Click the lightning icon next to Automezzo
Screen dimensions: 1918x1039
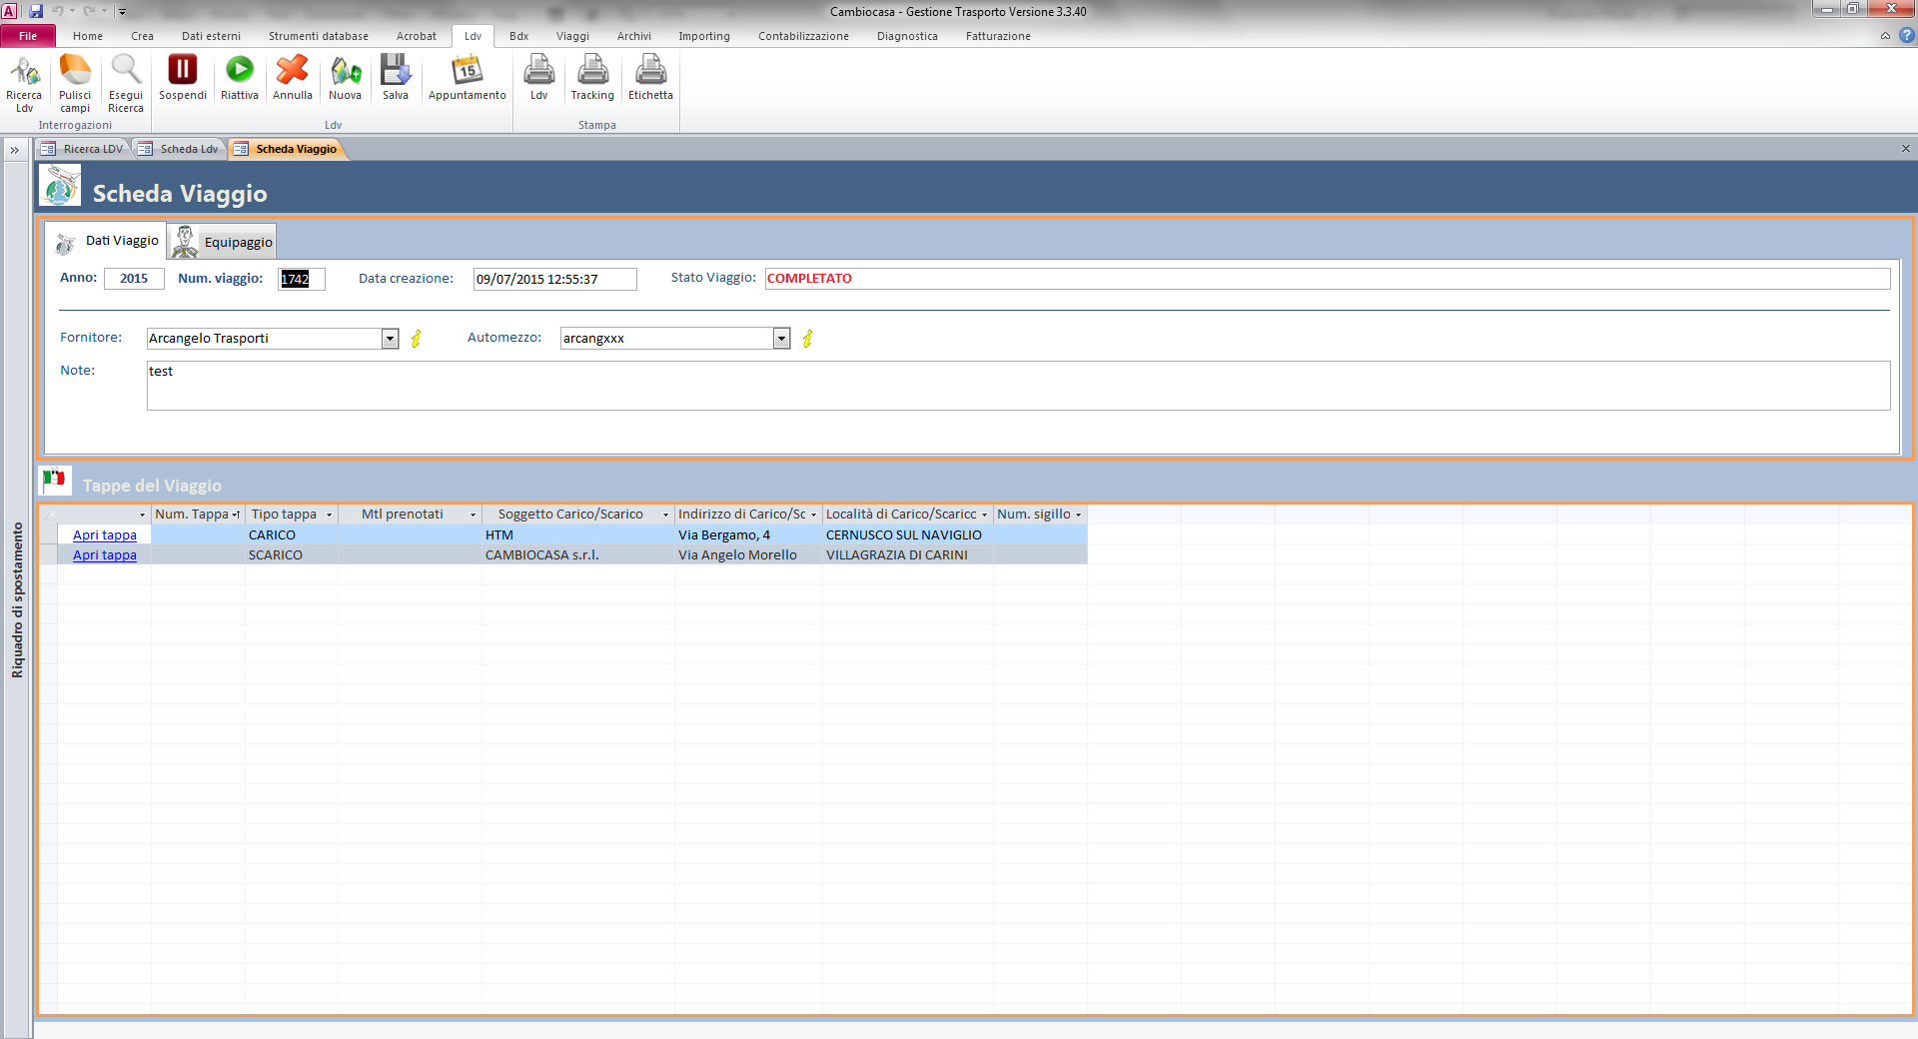coord(807,339)
